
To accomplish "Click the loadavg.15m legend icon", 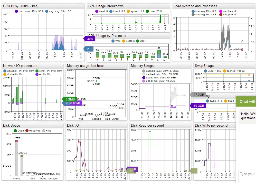I will click(x=193, y=11).
